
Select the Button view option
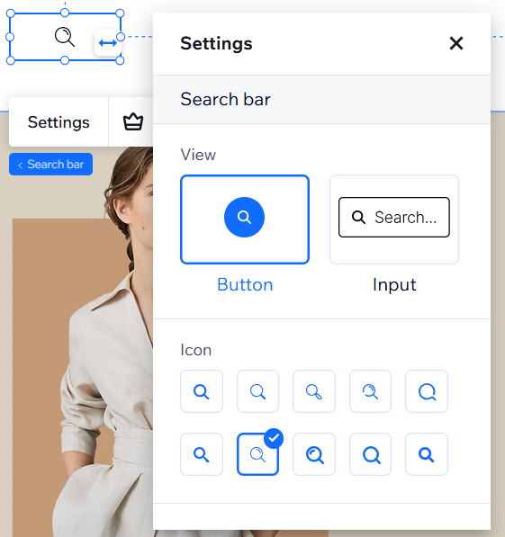pyautogui.click(x=245, y=219)
